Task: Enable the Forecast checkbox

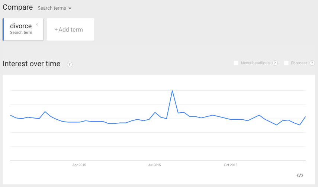Action: click(x=286, y=63)
